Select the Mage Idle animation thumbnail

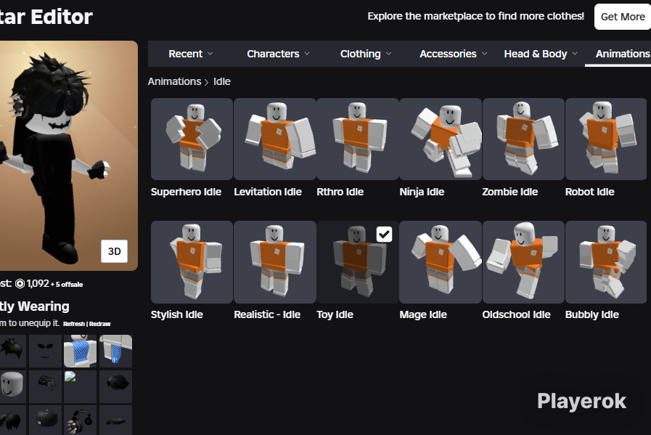coord(441,261)
